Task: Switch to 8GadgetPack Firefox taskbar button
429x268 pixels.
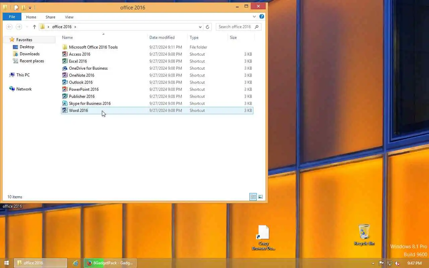Action: [110, 263]
